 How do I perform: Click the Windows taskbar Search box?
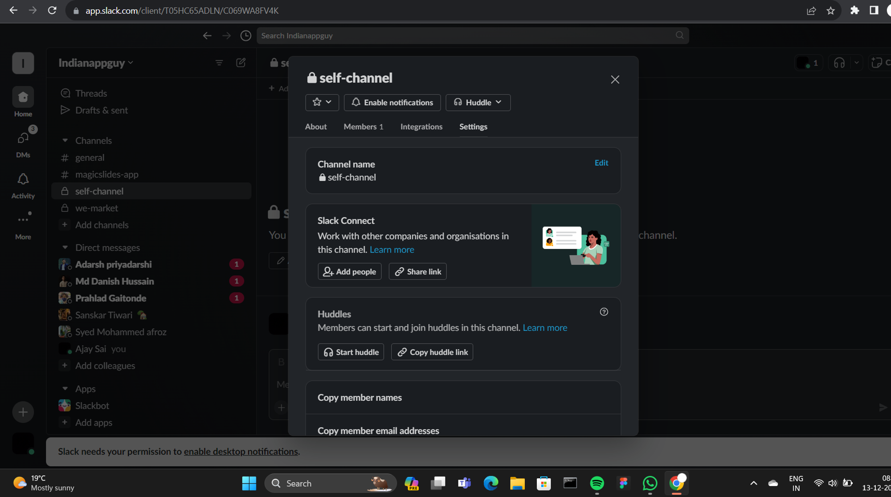pyautogui.click(x=330, y=483)
